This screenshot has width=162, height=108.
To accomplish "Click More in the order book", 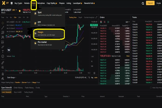I will pyautogui.click(x=128, y=56).
